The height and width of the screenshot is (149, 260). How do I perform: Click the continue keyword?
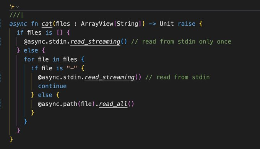52,86
